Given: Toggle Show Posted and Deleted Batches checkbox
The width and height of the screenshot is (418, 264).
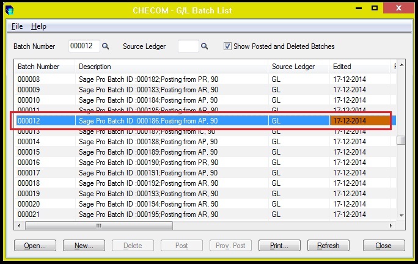Looking at the screenshot, I should (227, 46).
